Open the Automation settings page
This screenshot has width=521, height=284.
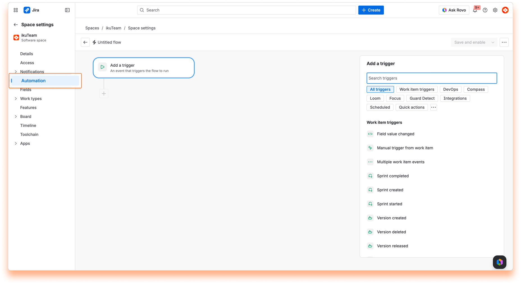tap(45, 81)
